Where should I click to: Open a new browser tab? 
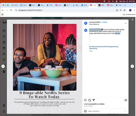[125, 5]
